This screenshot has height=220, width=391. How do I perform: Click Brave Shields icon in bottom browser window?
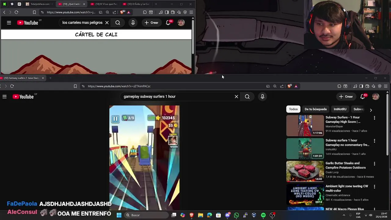point(290,86)
